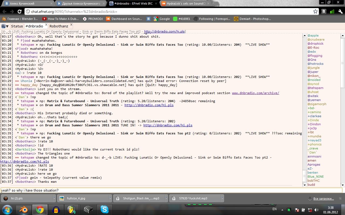Open hi.pls link after TUNE IN! ->
The image size is (345, 215).
pyautogui.click(x=168, y=125)
